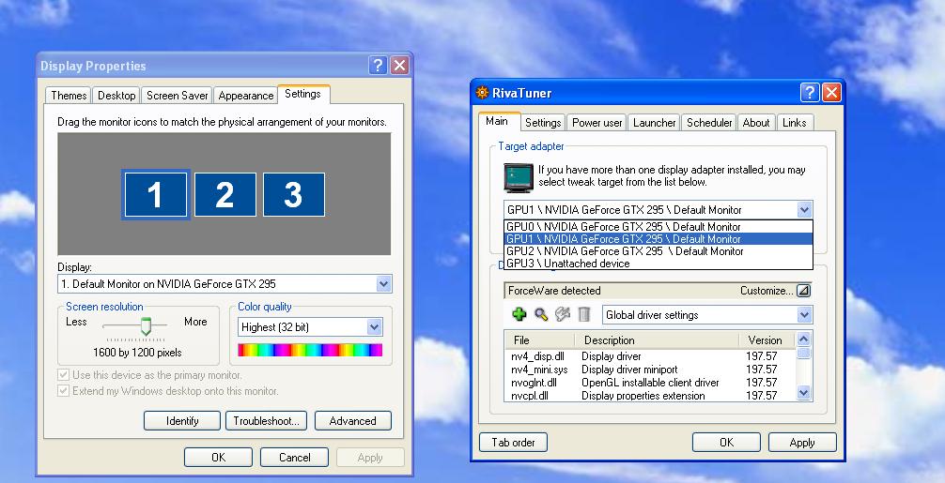Choose GPU0 NVIDIA GeForce GTX 295 entry

(x=658, y=227)
